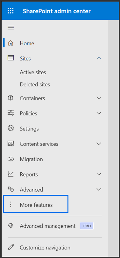Click the Advanced double-gear icon

(x=11, y=189)
